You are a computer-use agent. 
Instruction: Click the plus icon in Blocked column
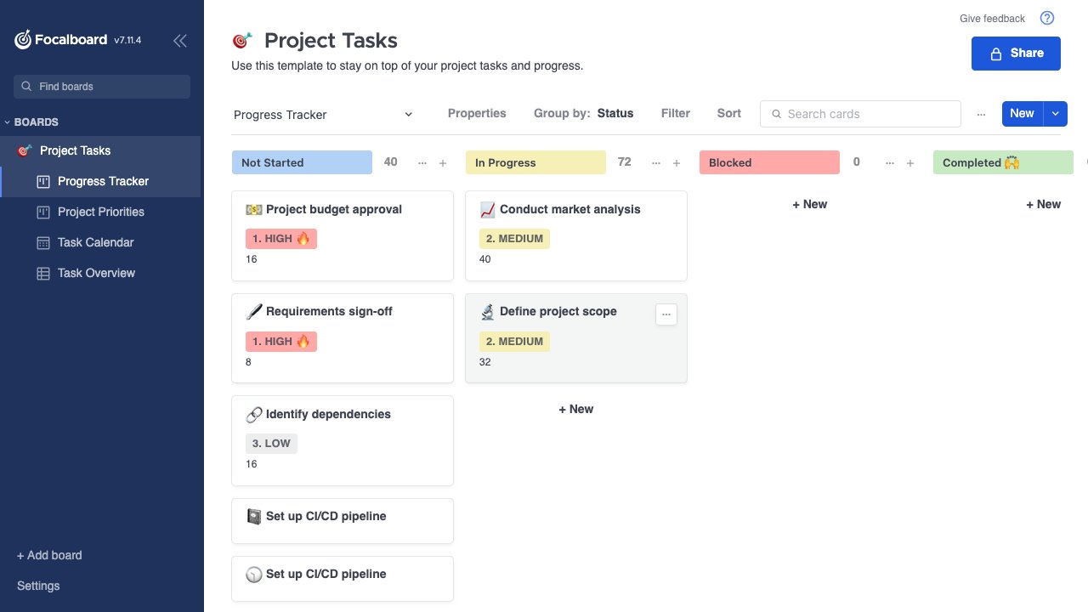[x=910, y=163]
